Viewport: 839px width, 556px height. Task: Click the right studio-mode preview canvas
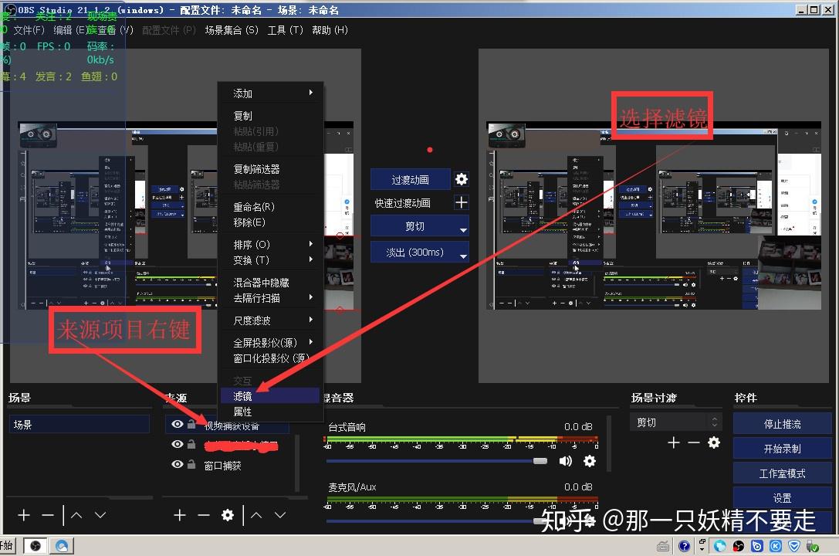pos(653,215)
